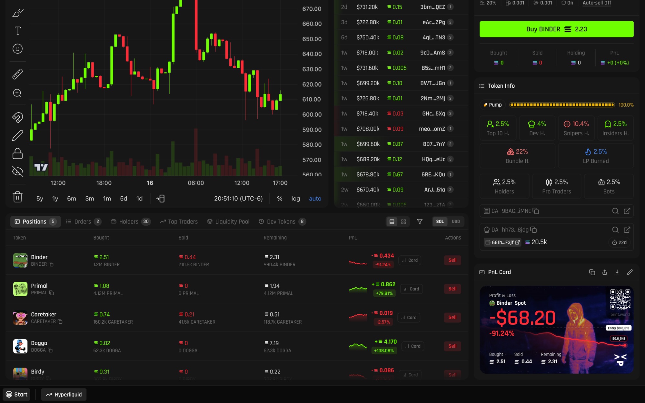Image resolution: width=645 pixels, height=403 pixels.
Task: Switch to the Holders tab
Action: coord(131,221)
